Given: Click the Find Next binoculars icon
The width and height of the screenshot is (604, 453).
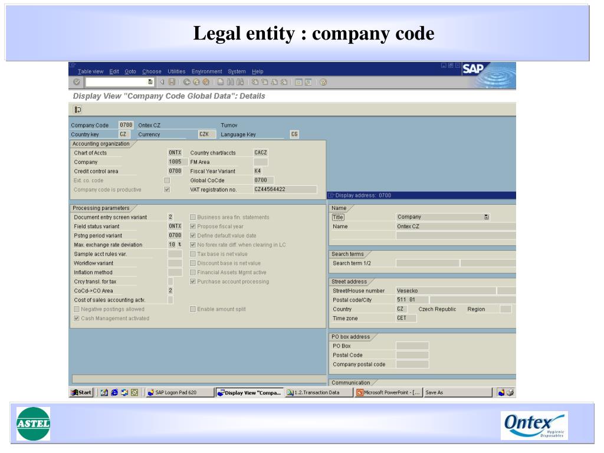Looking at the screenshot, I should [x=241, y=82].
